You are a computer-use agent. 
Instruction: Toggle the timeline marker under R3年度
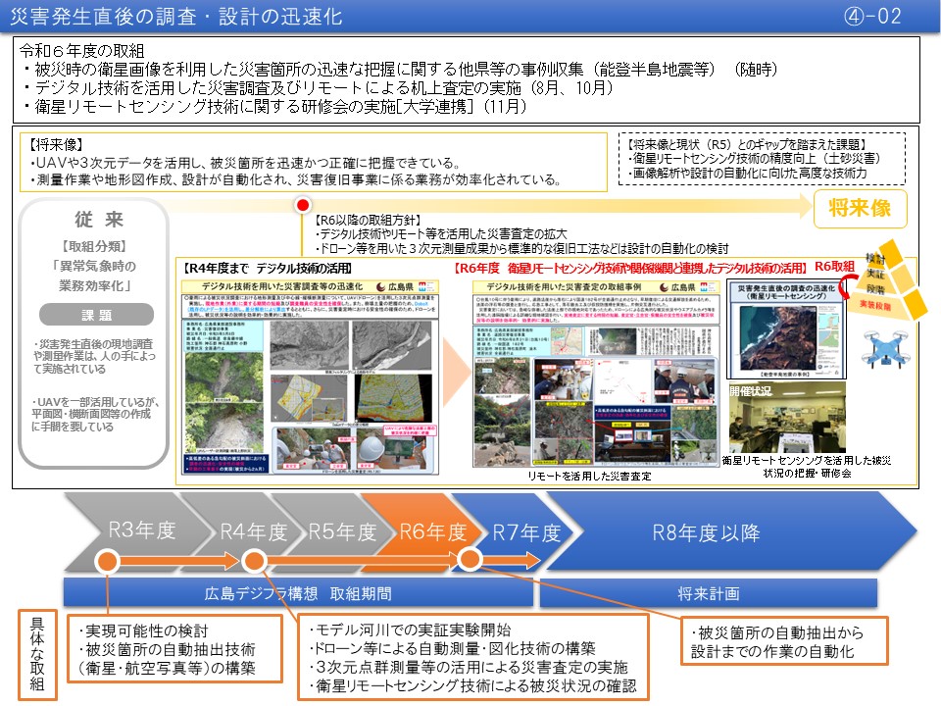coord(108,562)
